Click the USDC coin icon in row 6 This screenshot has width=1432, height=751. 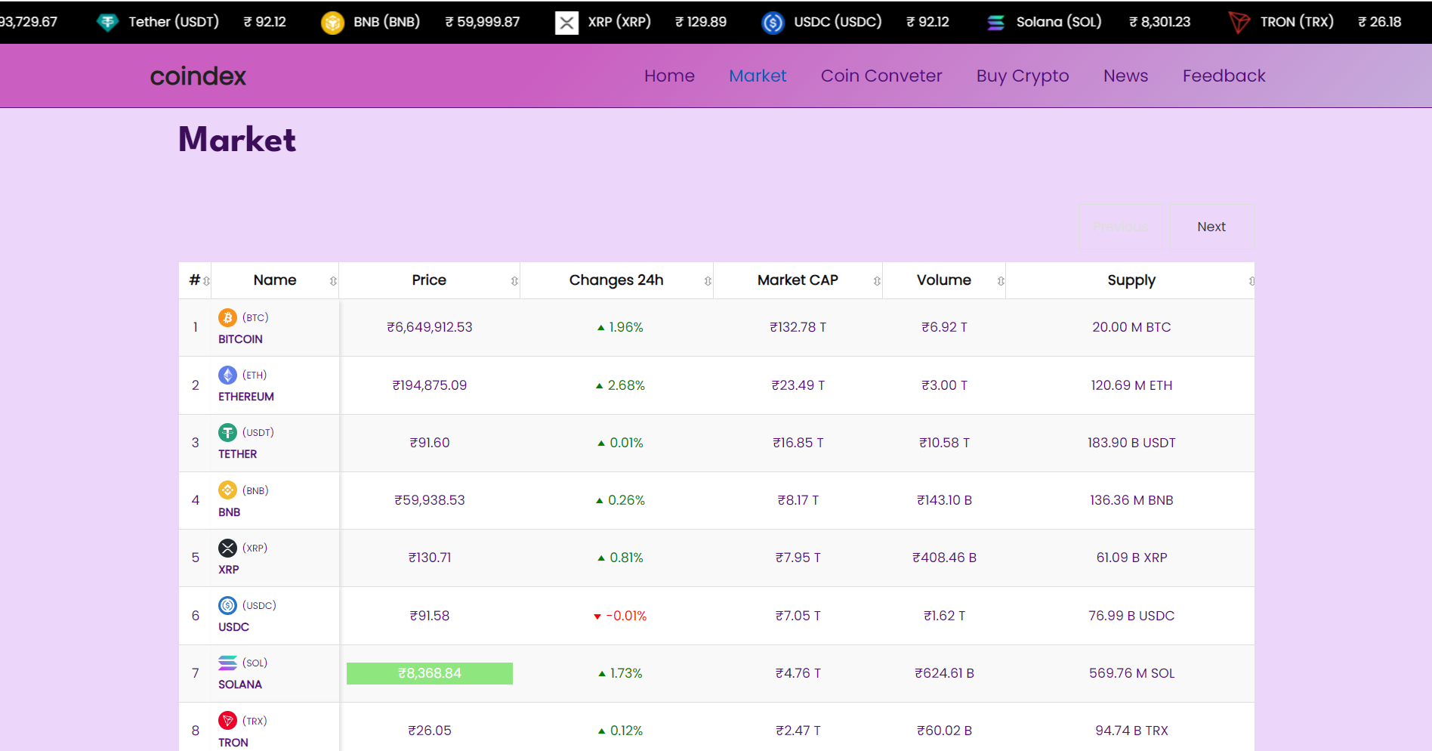pyautogui.click(x=227, y=605)
